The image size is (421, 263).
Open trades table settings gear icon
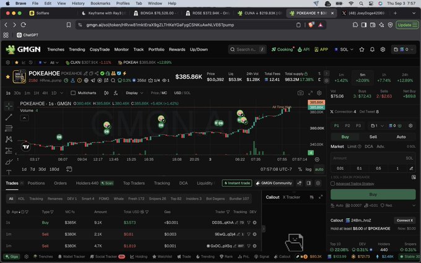[x=318, y=183]
